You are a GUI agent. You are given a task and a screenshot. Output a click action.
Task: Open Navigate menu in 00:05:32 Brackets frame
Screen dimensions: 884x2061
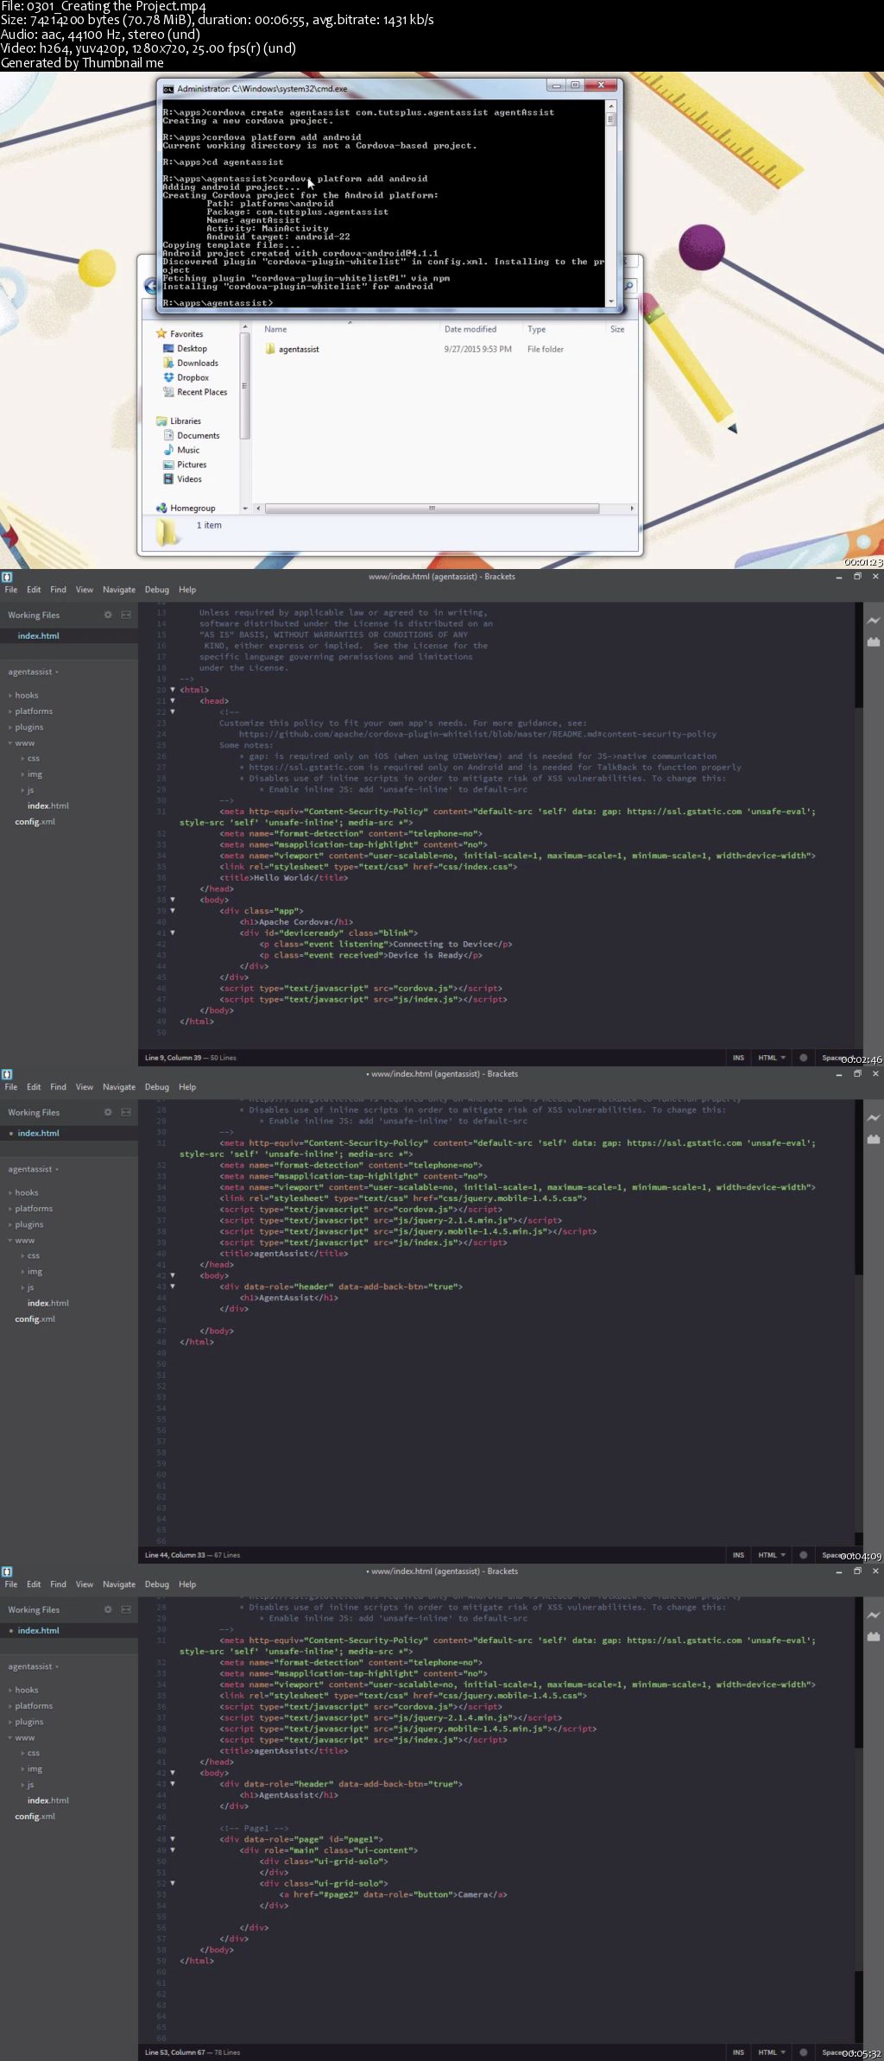click(x=119, y=1584)
